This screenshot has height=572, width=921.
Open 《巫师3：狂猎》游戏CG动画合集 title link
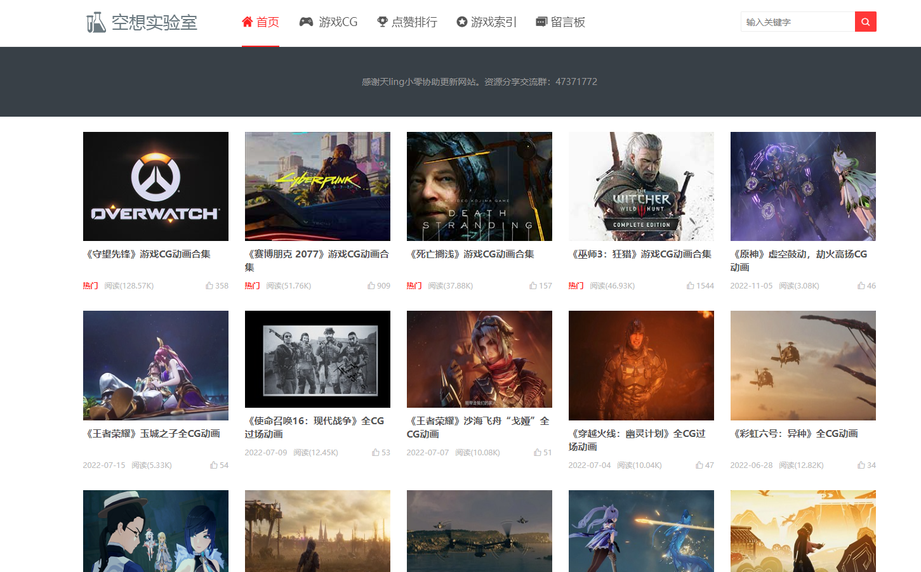pos(640,254)
